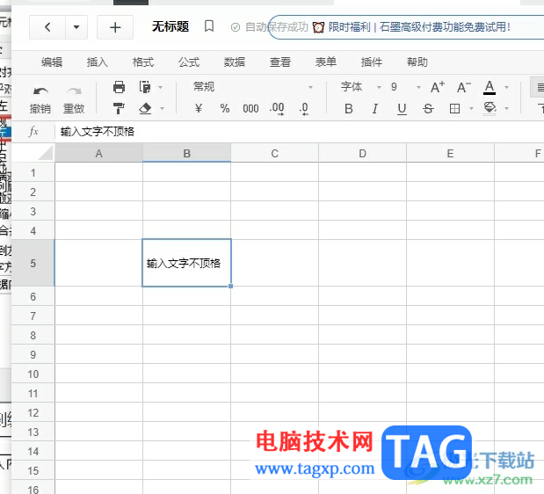Click the 自动保存成功 save status

(x=270, y=27)
